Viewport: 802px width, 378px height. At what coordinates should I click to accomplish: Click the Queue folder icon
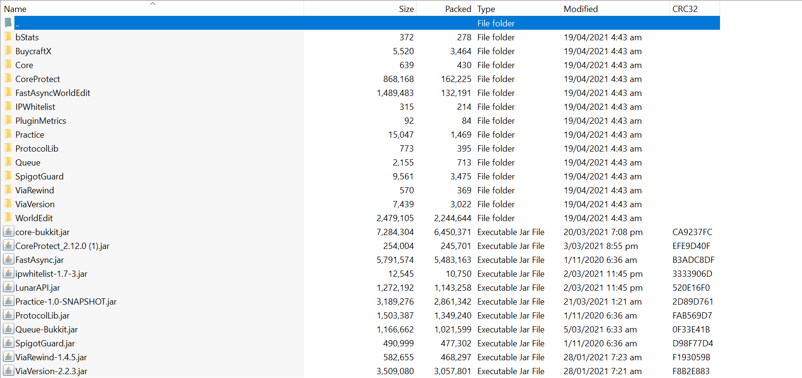point(8,162)
